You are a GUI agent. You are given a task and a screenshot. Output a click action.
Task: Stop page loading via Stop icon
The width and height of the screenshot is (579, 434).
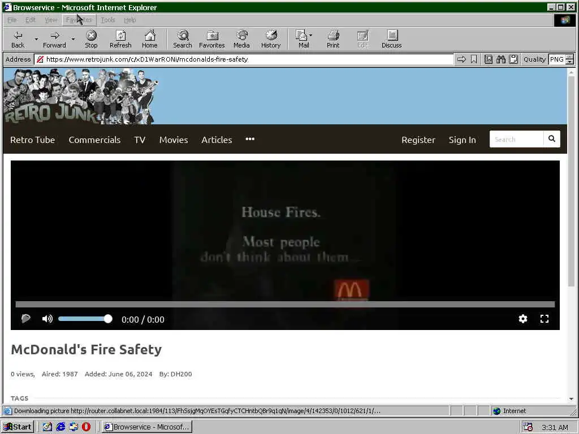tap(91, 39)
